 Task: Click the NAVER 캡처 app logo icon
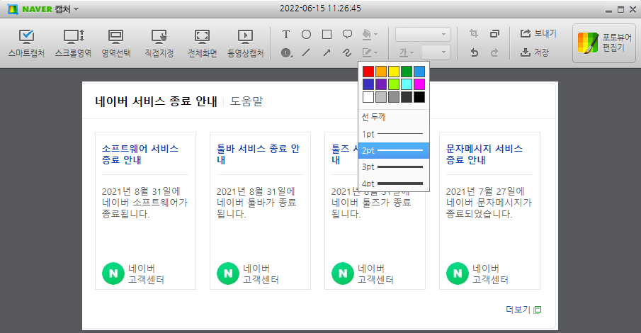(x=13, y=9)
